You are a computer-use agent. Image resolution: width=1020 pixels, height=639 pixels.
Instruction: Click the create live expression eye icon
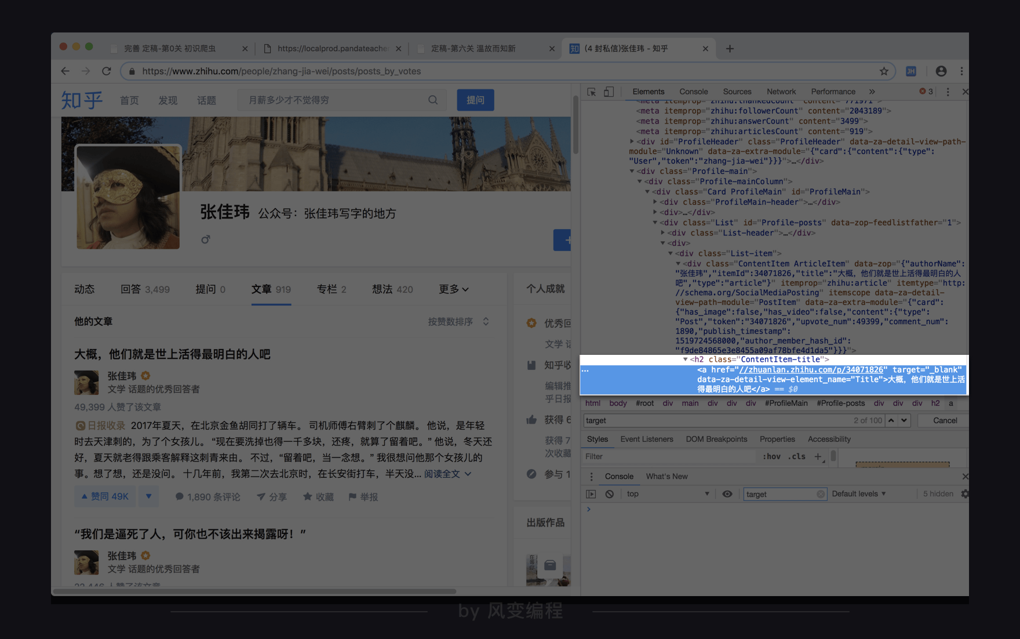point(727,493)
